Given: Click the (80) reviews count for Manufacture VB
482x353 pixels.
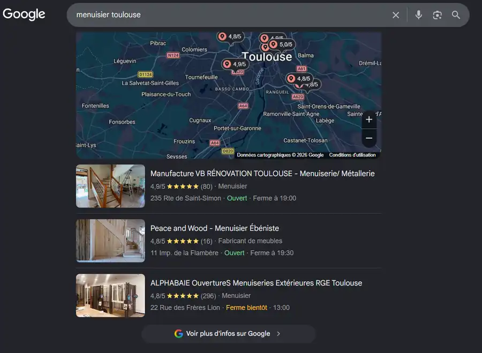Looking at the screenshot, I should click(x=206, y=186).
